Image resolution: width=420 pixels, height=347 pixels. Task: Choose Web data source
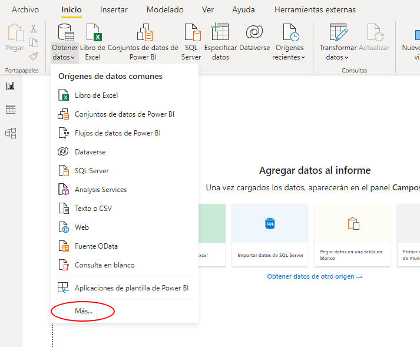(x=124, y=227)
